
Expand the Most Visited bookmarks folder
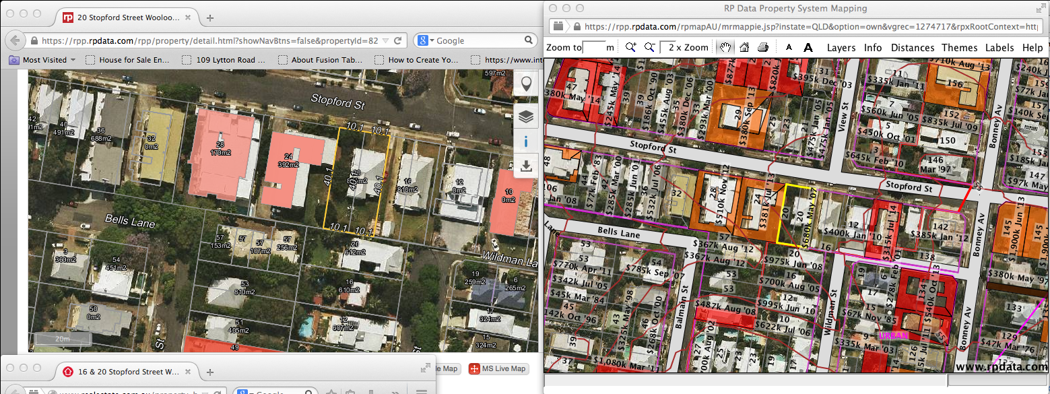42,60
